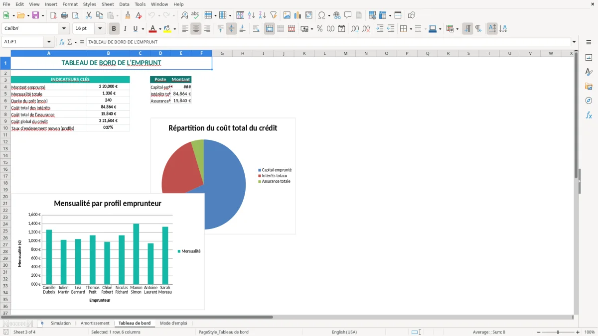Insert Hyperlink icon

click(x=337, y=15)
